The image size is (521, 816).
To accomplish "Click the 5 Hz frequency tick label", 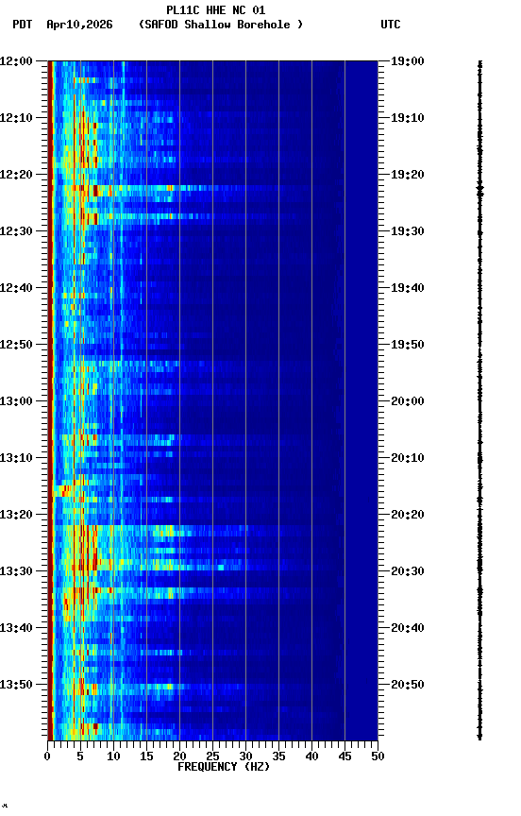I will tap(80, 756).
